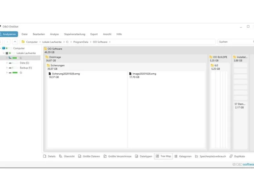This screenshot has height=191, width=254.
Task: Open the Export menu
Action: [x=94, y=34]
